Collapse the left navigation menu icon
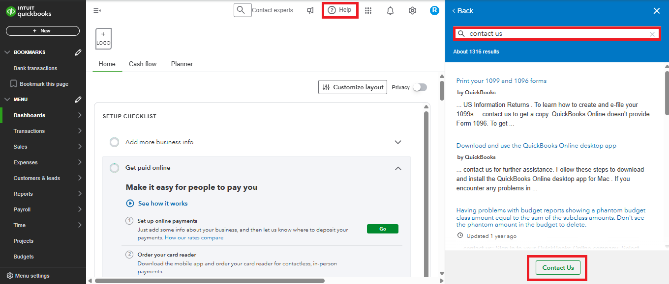The height and width of the screenshot is (284, 669). click(97, 10)
